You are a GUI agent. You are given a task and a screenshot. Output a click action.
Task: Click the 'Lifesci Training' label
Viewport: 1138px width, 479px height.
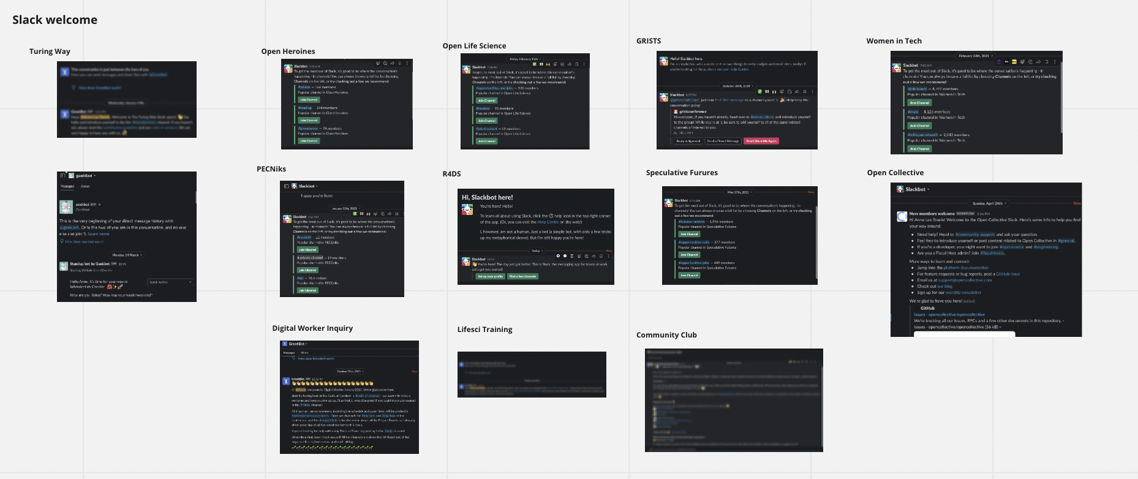click(484, 330)
